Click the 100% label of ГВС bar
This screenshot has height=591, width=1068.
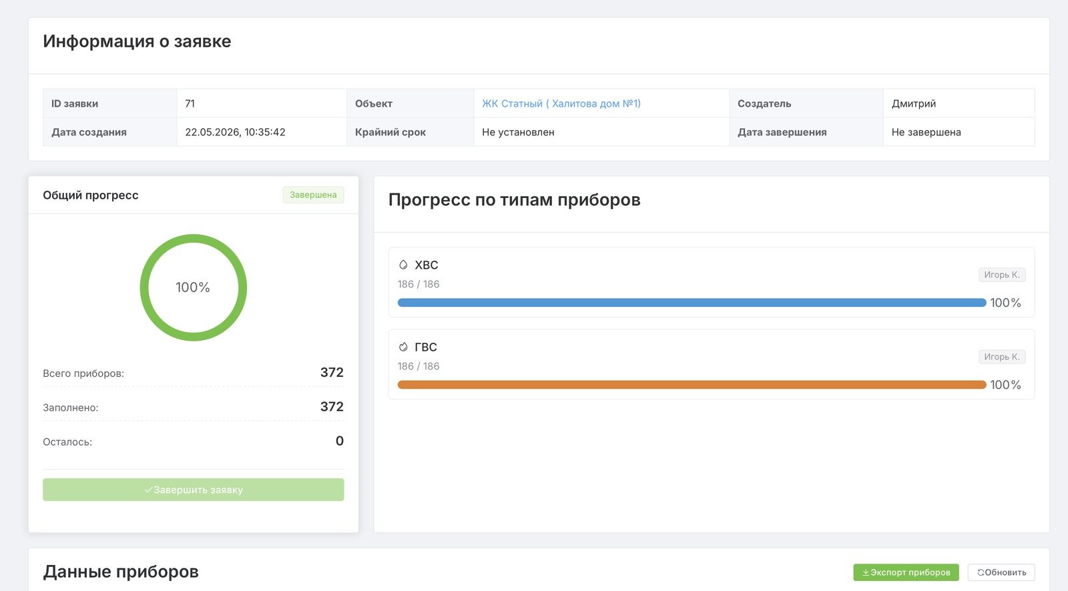click(x=1005, y=385)
